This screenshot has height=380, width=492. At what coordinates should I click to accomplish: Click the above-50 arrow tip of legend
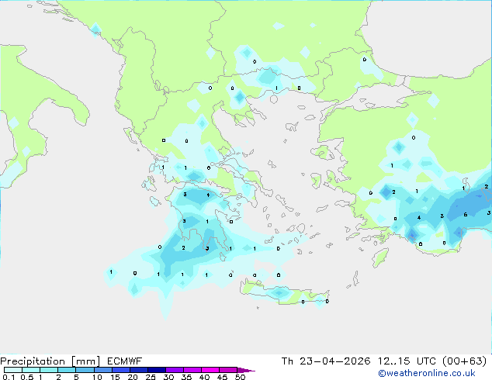click(x=246, y=370)
